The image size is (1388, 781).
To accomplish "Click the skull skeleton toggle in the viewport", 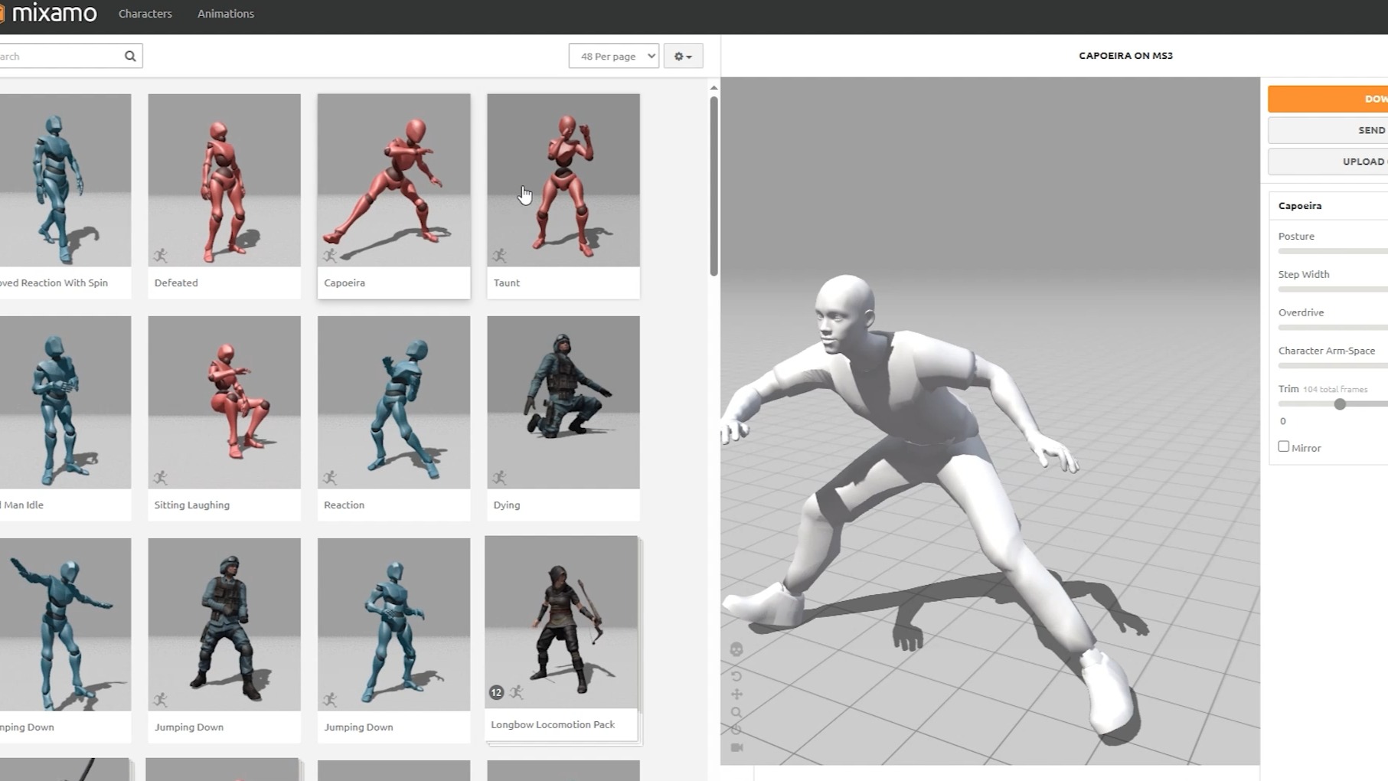I will tap(736, 649).
